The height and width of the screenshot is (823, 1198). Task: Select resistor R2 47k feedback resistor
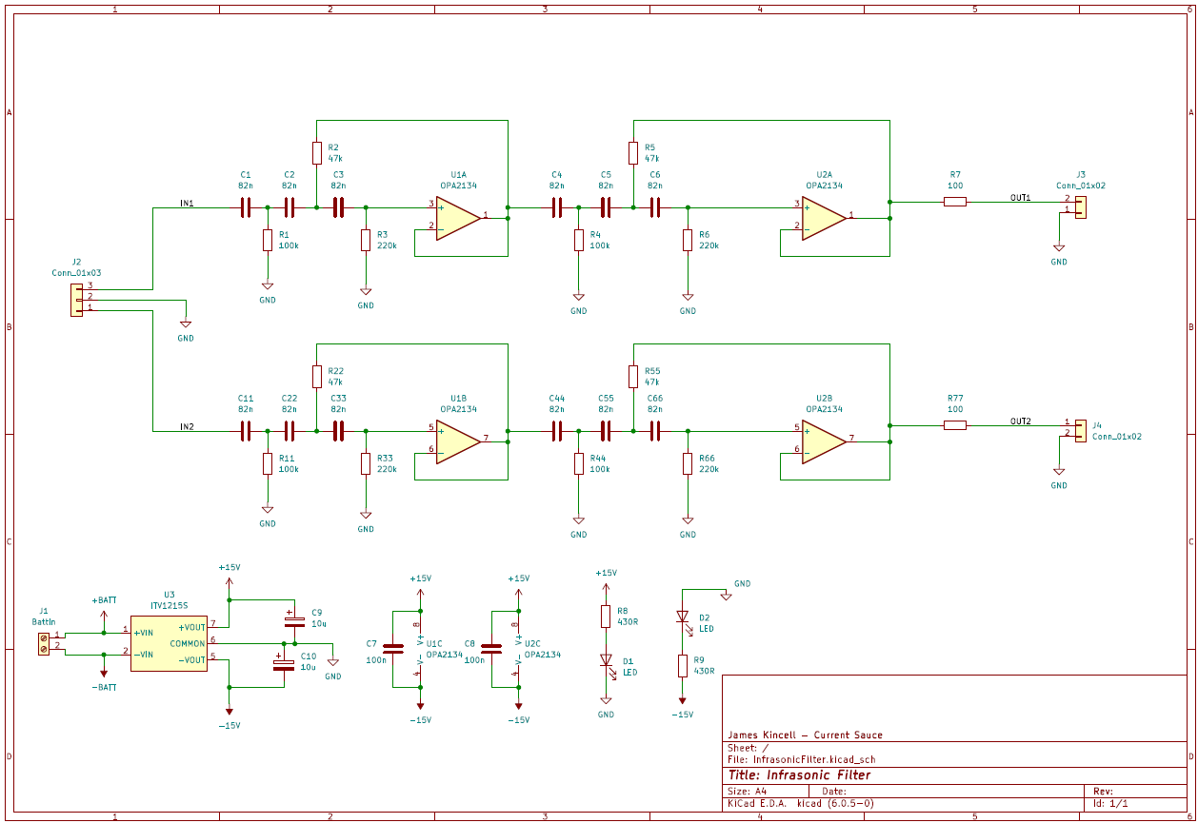[317, 150]
